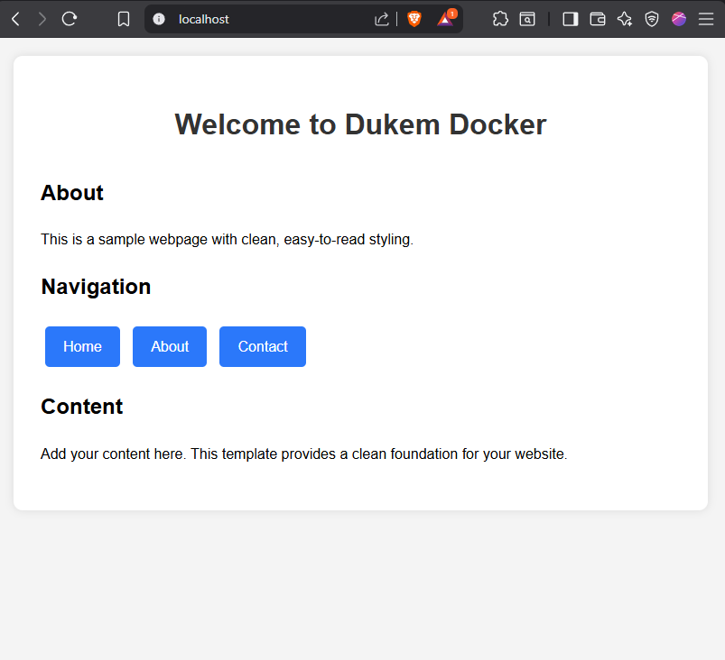Click the share page icon

tap(381, 19)
